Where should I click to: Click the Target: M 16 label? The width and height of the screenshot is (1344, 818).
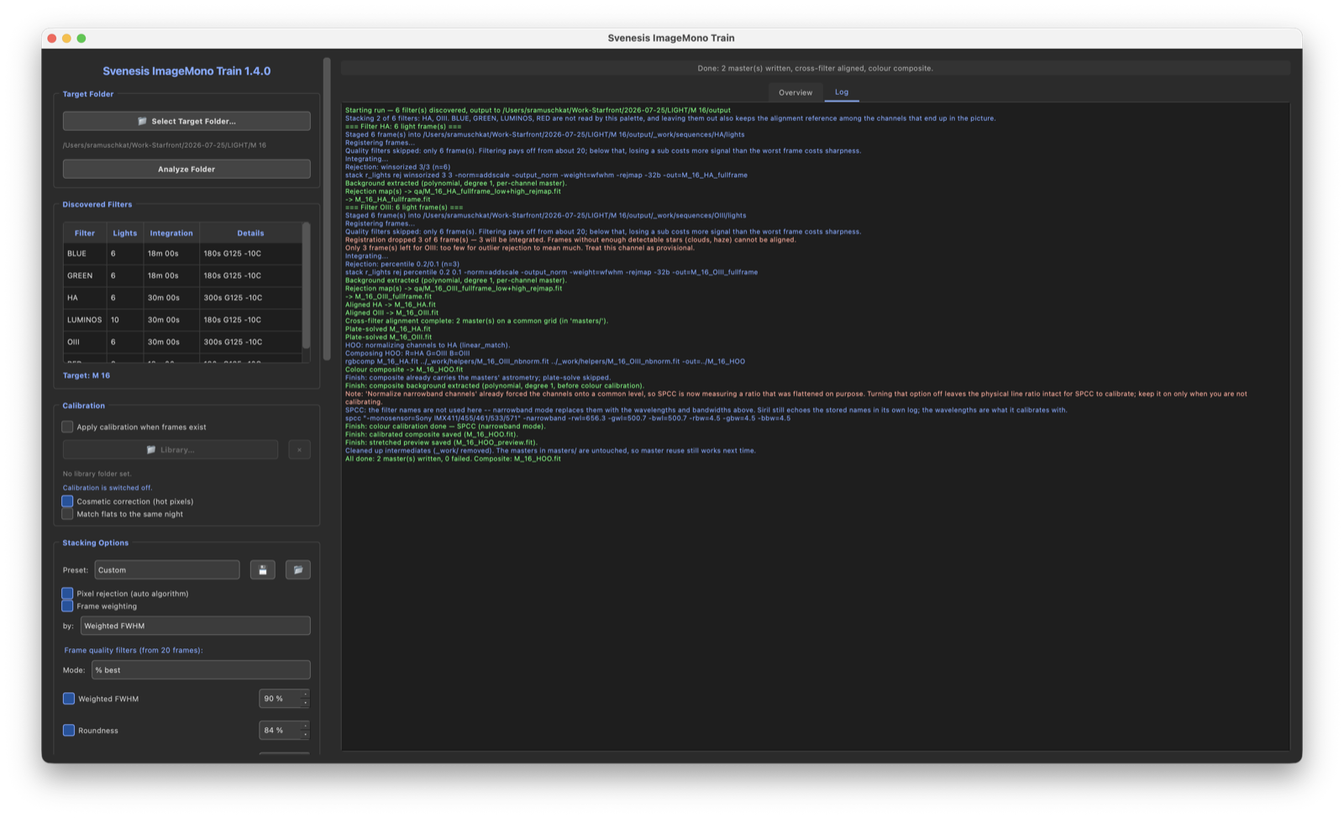[x=86, y=375]
